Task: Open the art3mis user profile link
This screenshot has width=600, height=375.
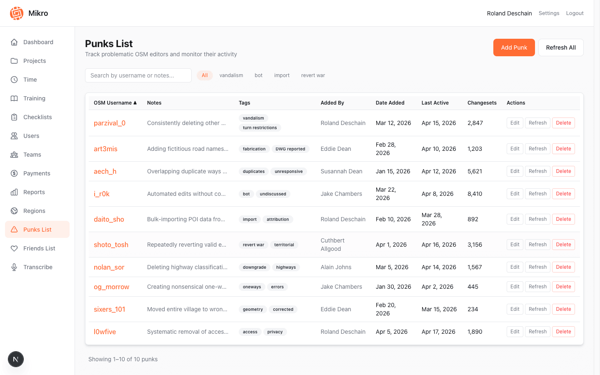Action: [x=105, y=149]
